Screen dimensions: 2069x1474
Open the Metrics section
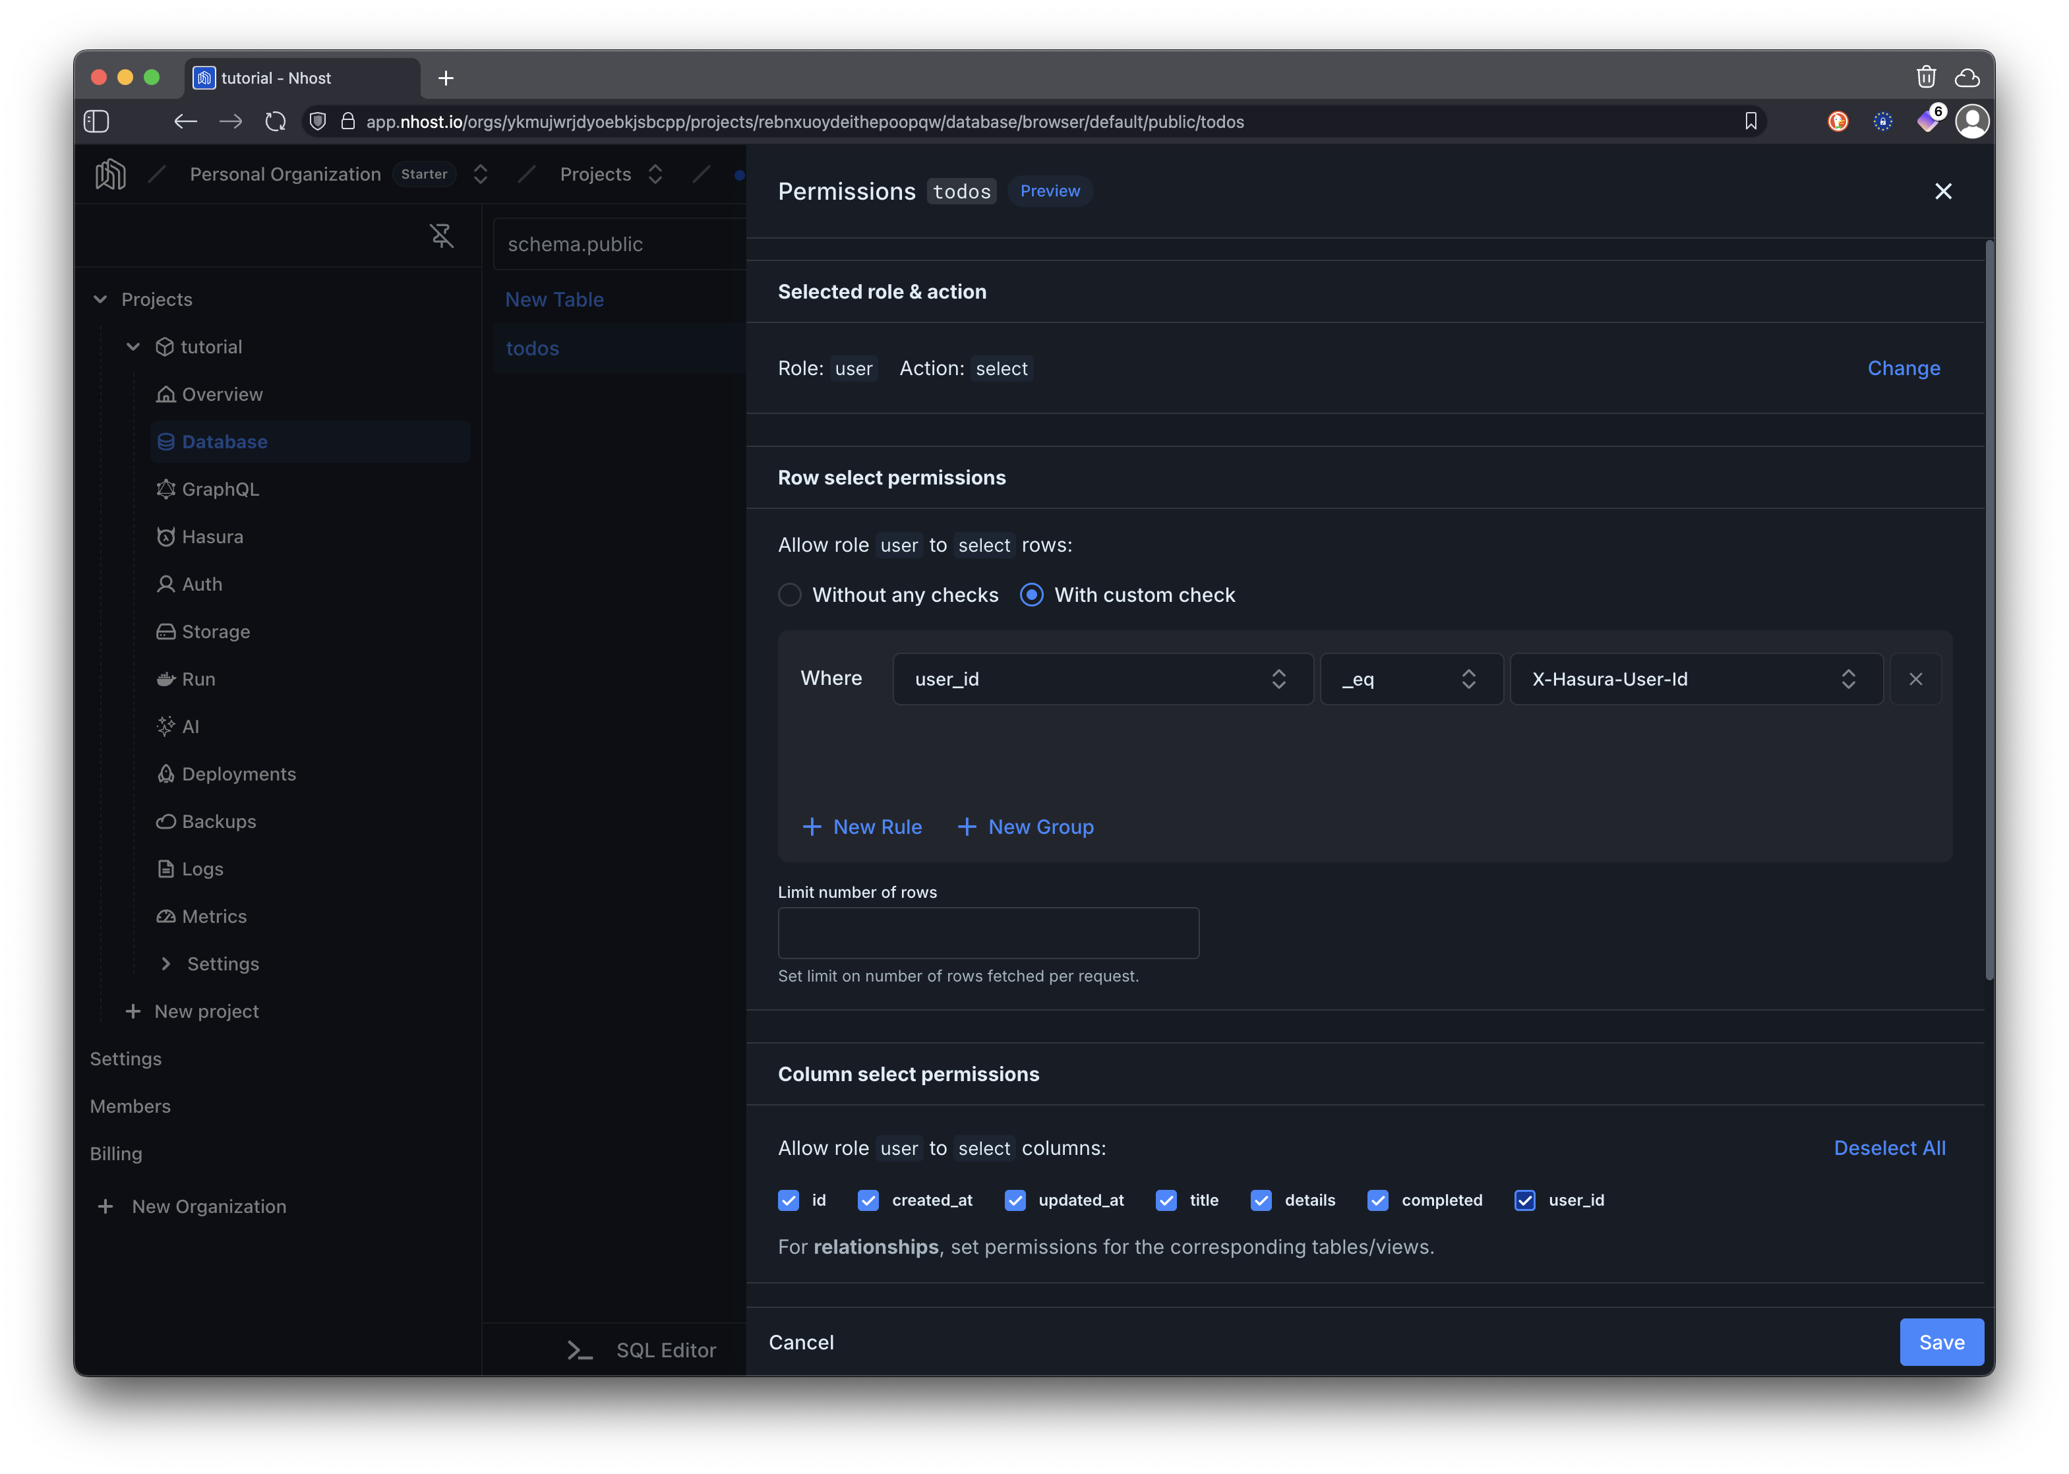214,916
